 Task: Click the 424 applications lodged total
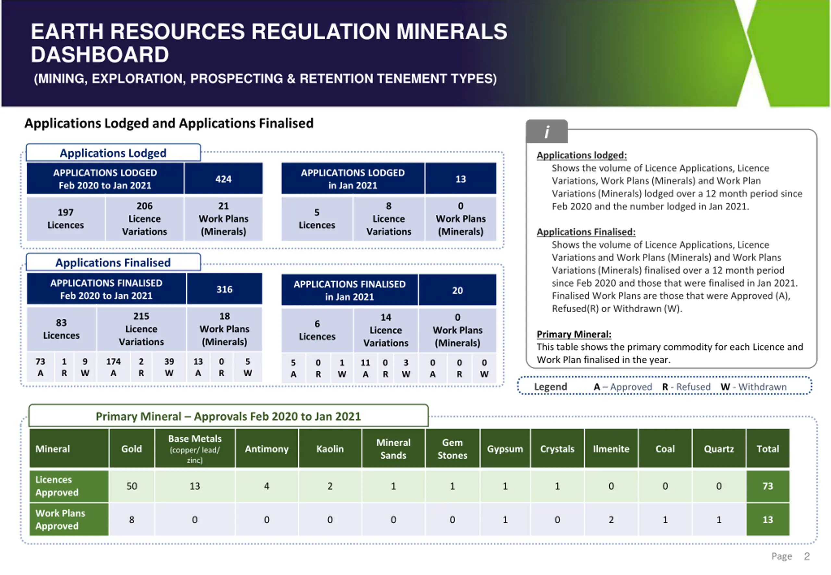click(223, 179)
